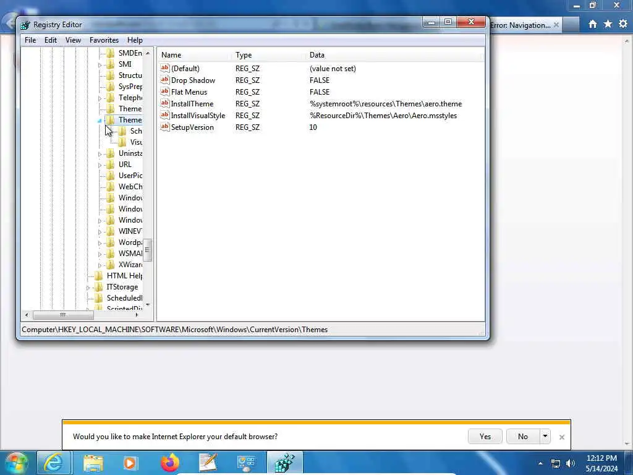Click the SetupVersion data value 10
Viewport: 633px width, 475px height.
pos(313,127)
